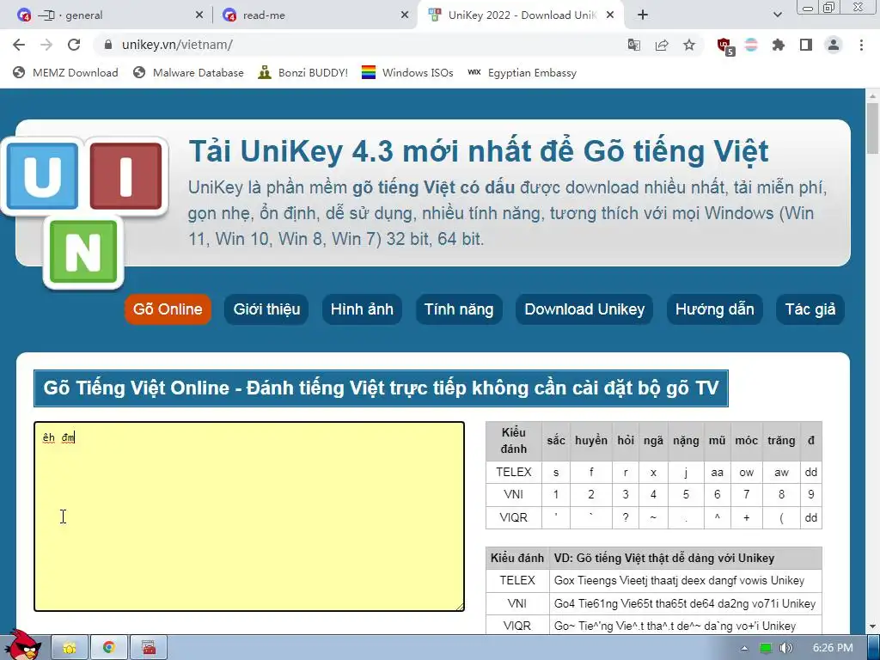The height and width of the screenshot is (660, 880).
Task: Open the striped flag extension icon
Action: tap(751, 45)
